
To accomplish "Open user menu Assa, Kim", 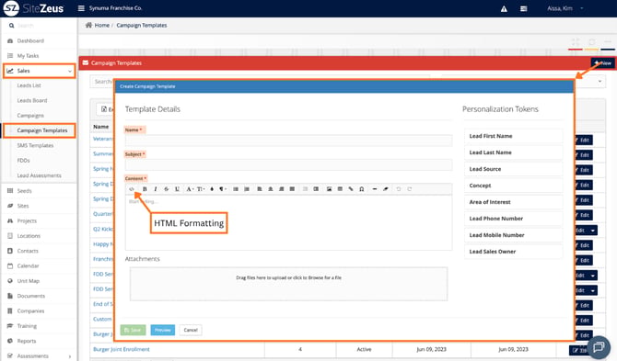I will click(x=565, y=8).
